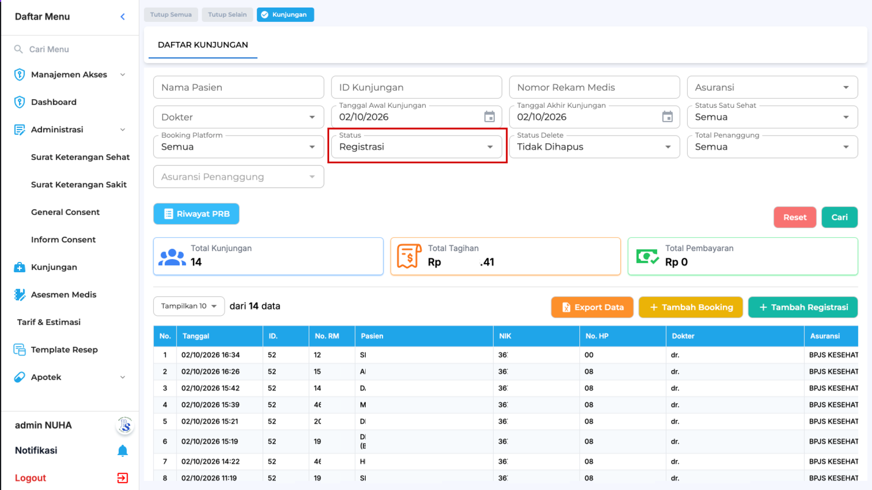Click the Total Kunjungan people icon
Image resolution: width=872 pixels, height=490 pixels.
click(172, 256)
